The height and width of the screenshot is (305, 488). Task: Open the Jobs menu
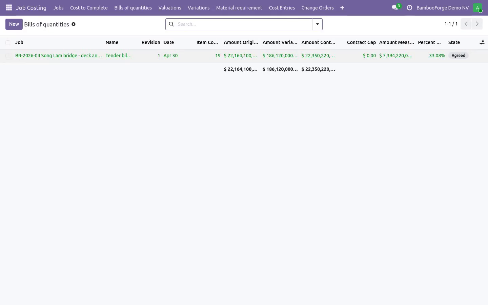tap(58, 7)
